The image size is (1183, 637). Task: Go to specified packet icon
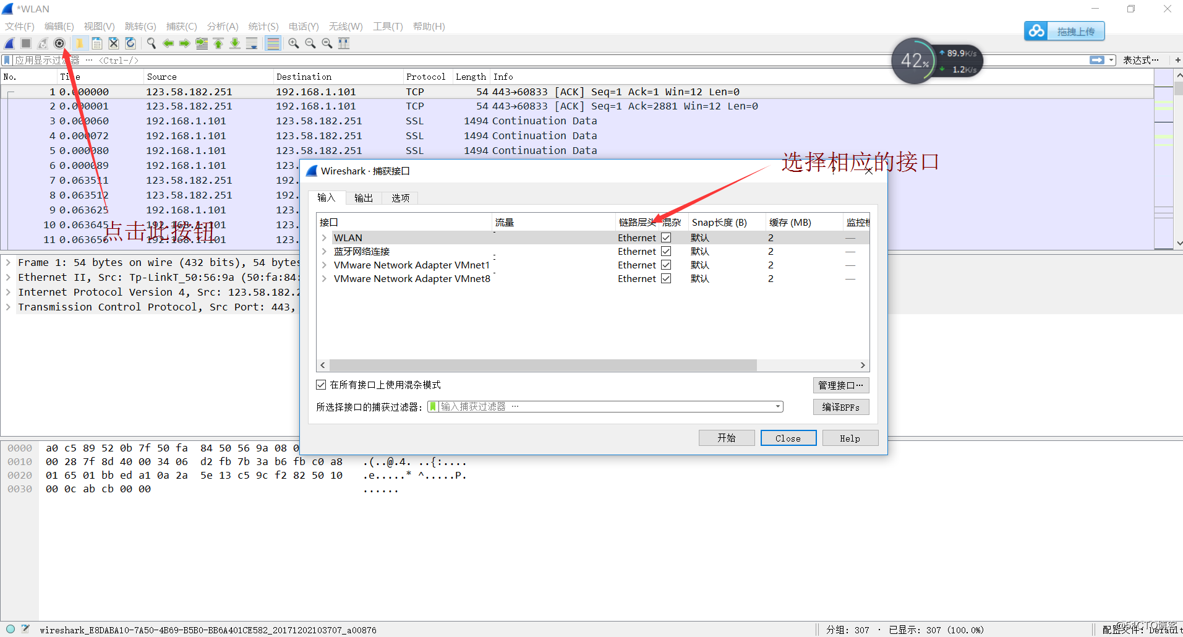[x=202, y=43]
